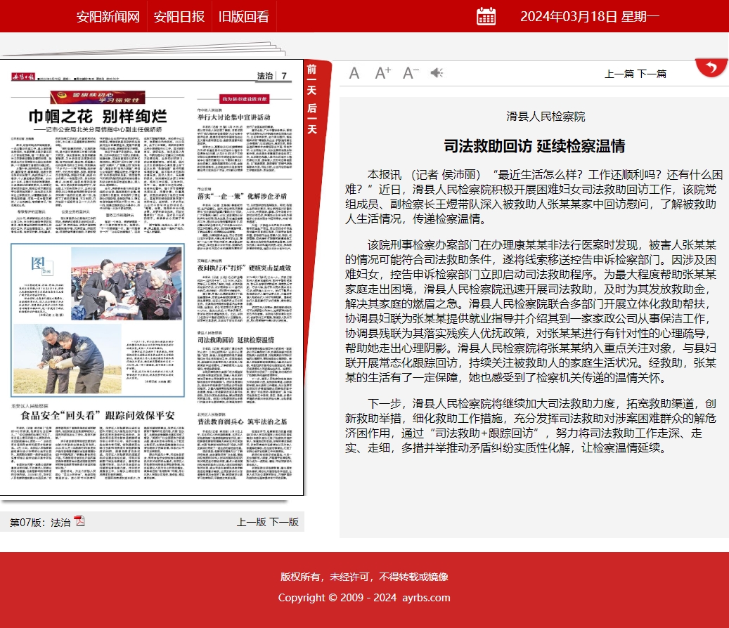Go to next day via 后一天
The image size is (729, 628).
pyautogui.click(x=312, y=119)
